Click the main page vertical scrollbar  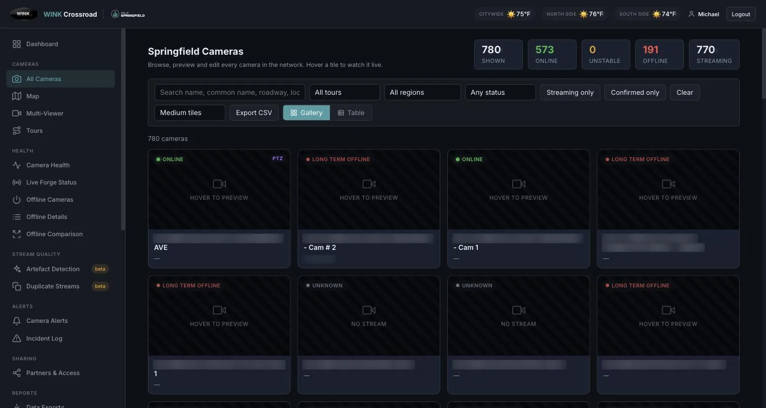[763, 63]
